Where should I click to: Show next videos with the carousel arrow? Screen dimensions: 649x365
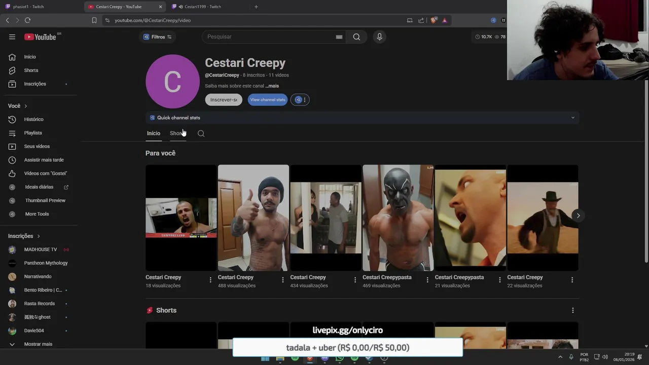point(578,215)
